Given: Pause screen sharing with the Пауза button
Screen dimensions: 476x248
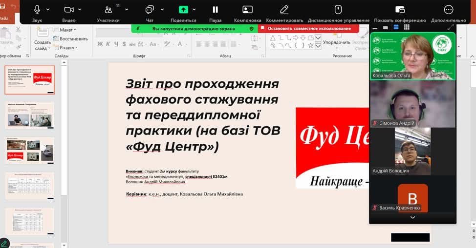Looking at the screenshot, I should [215, 10].
